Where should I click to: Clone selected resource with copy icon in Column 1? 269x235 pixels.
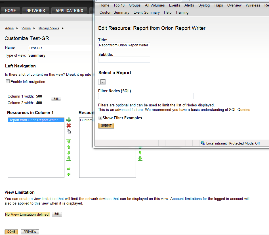[x=69, y=131]
